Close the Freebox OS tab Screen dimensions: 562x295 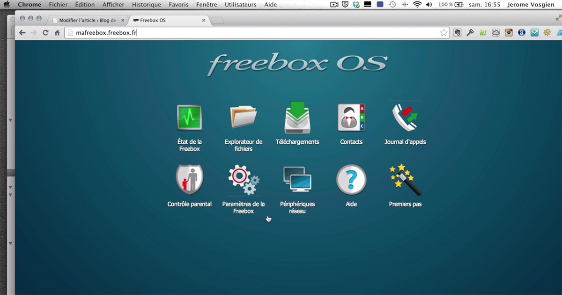tap(203, 21)
